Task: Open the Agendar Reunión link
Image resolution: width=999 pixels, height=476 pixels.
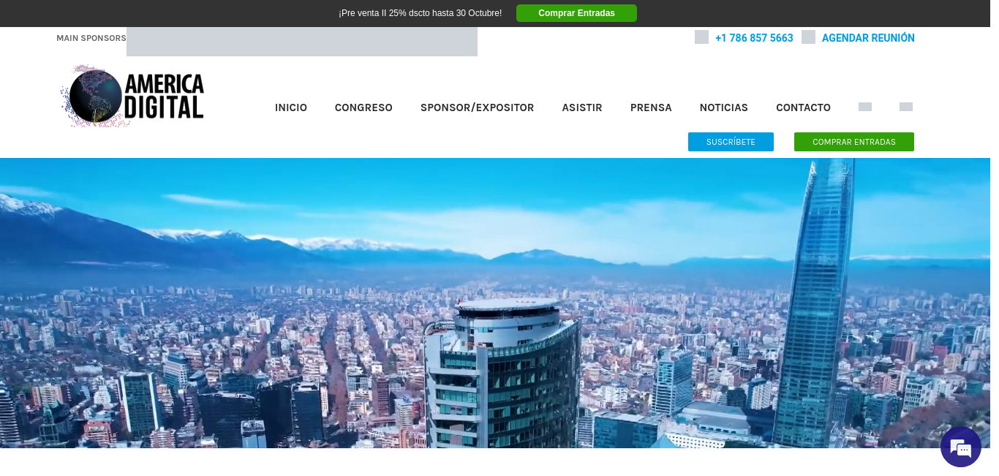Action: [868, 38]
